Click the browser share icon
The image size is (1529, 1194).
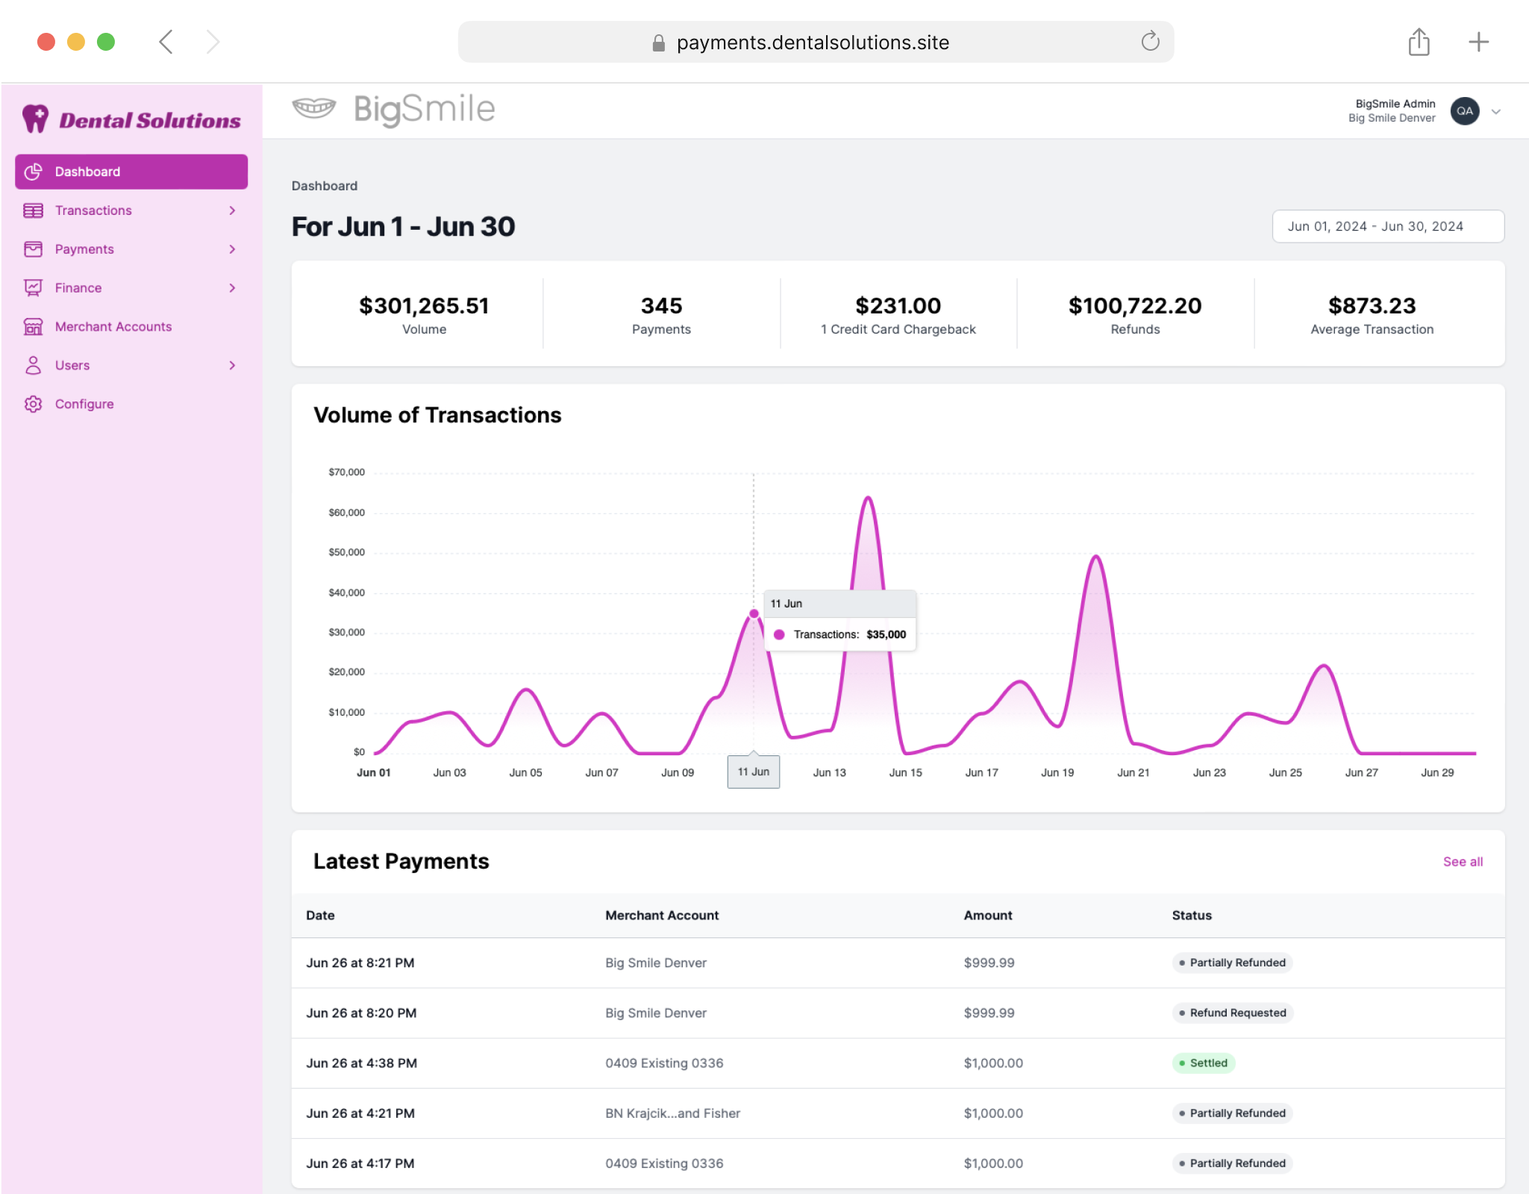[1419, 42]
